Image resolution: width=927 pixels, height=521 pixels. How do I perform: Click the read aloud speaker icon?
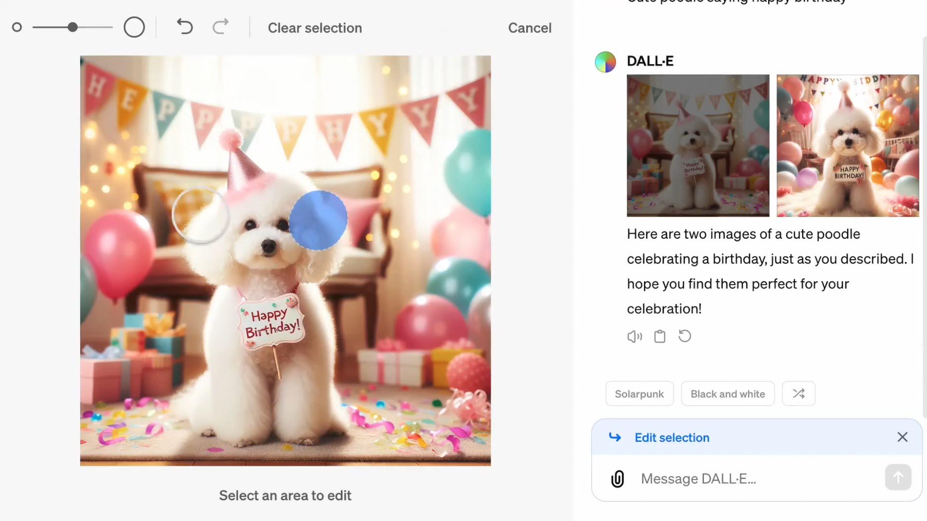tap(634, 337)
